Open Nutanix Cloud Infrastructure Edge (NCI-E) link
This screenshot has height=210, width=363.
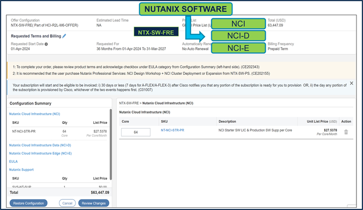[41, 153]
